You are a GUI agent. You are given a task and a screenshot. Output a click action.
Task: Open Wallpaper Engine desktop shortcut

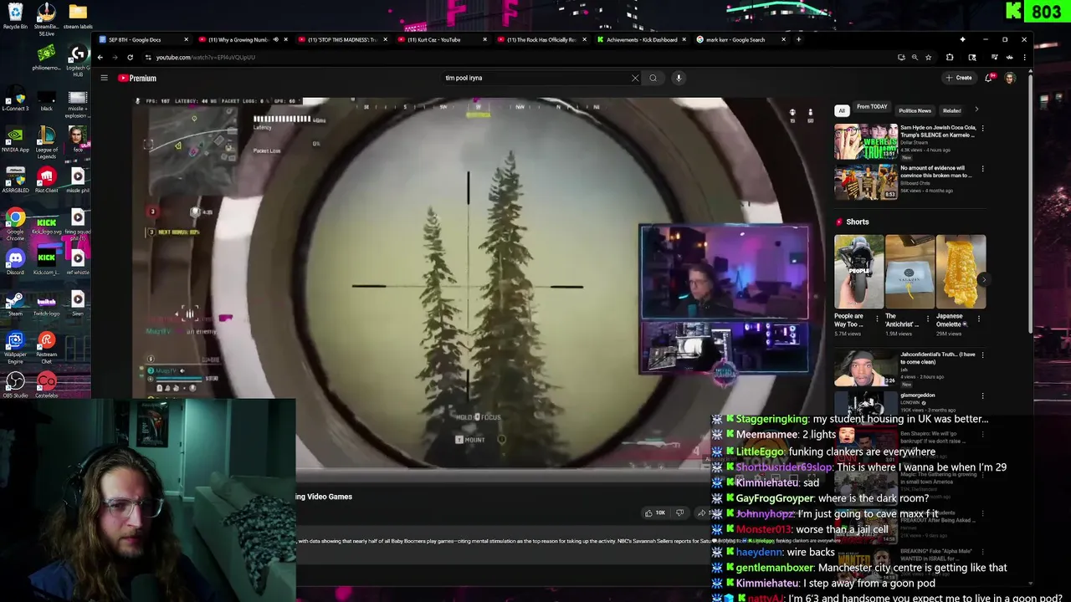tap(15, 345)
